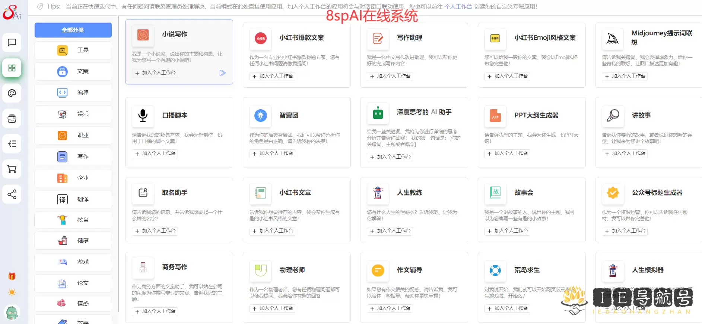
Task: Click the 深度思考的 AI 助手 robot icon
Action: pos(378,113)
